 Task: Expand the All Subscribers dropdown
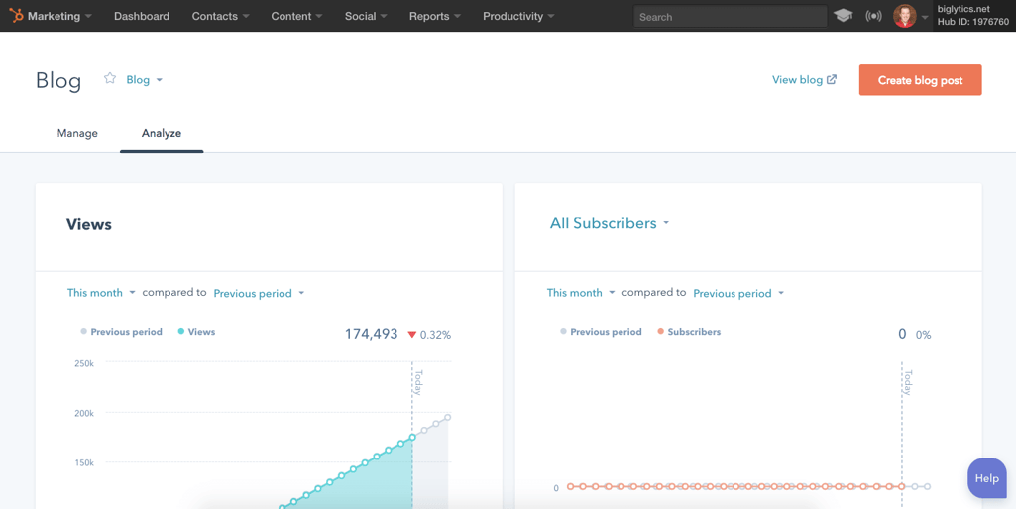click(x=610, y=224)
